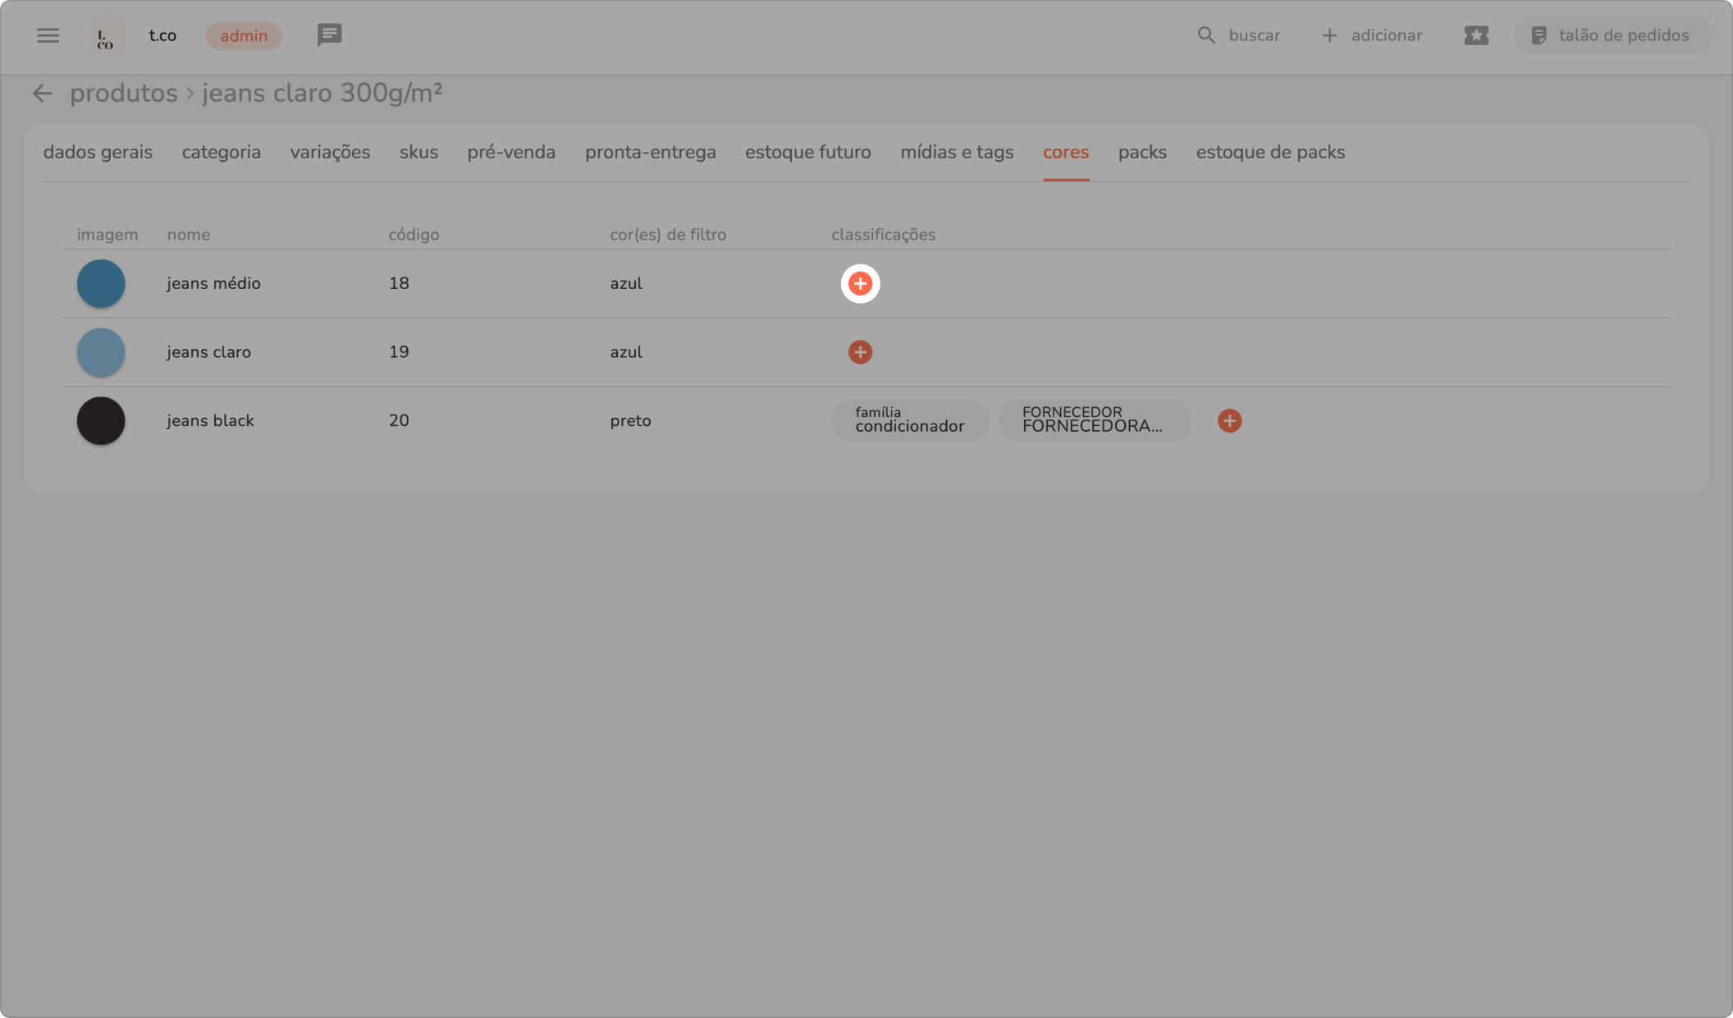This screenshot has width=1733, height=1018.
Task: Click the família condicionador chip
Action: coord(909,420)
